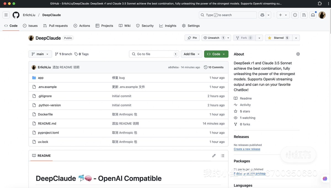Click the app folder icon

pos(34,78)
